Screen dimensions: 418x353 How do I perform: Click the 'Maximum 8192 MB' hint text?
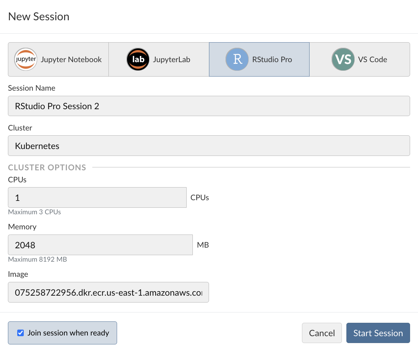(x=38, y=259)
